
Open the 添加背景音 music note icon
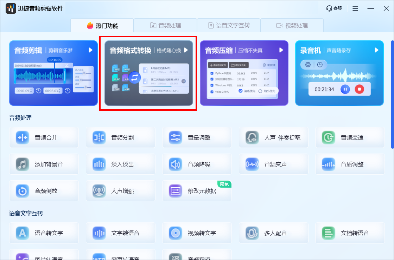23,164
